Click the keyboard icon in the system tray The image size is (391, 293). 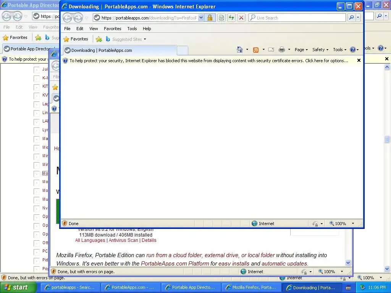point(349,288)
